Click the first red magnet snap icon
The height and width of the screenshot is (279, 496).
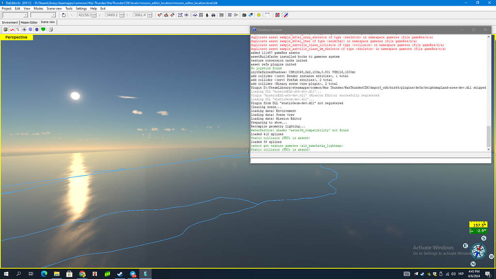click(x=159, y=15)
